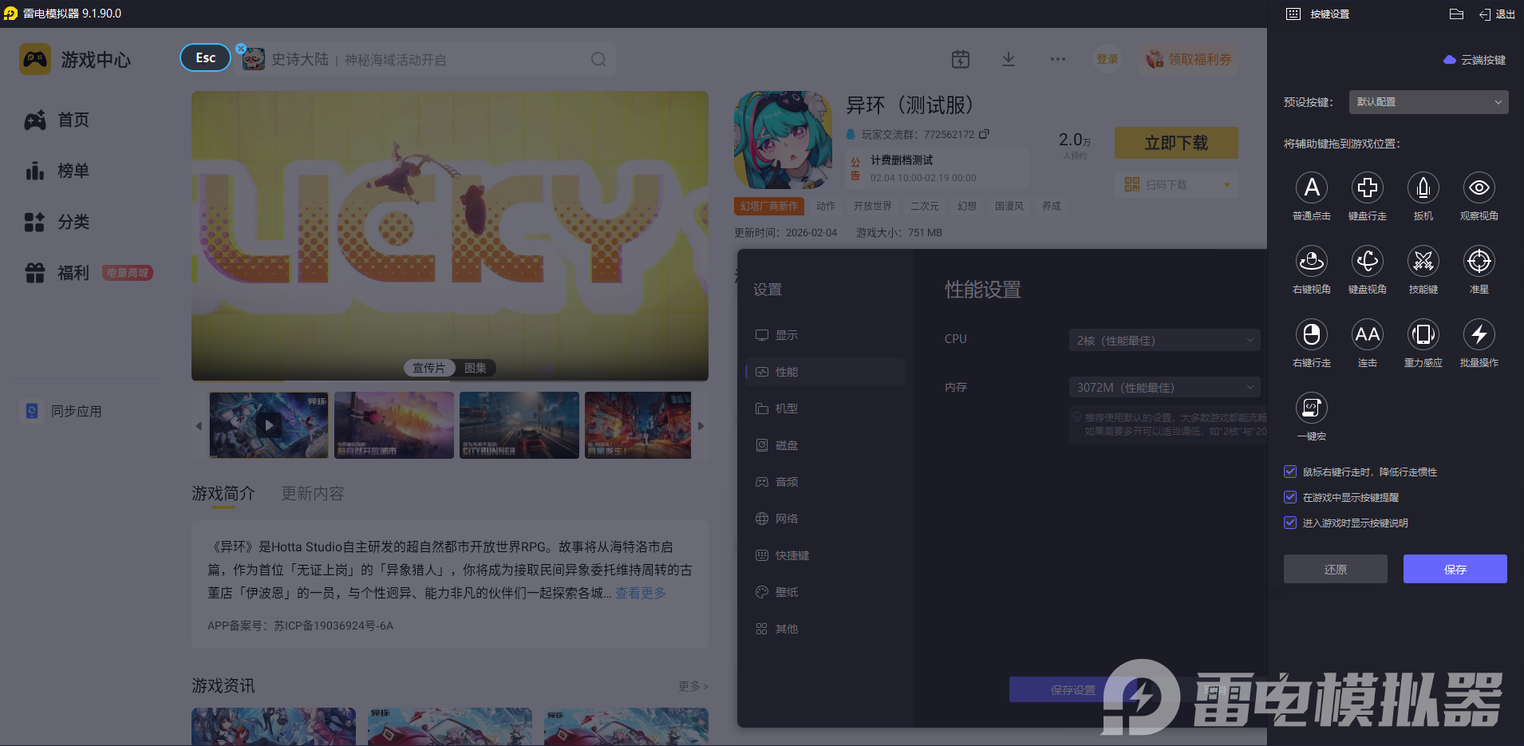This screenshot has height=746, width=1524.
Task: Switch to the 图集 media tab
Action: (x=476, y=368)
